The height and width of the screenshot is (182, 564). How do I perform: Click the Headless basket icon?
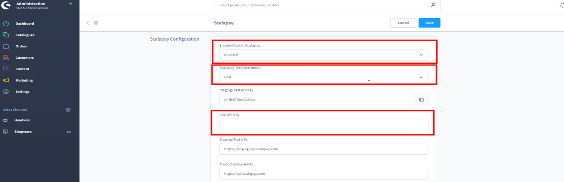[6, 120]
